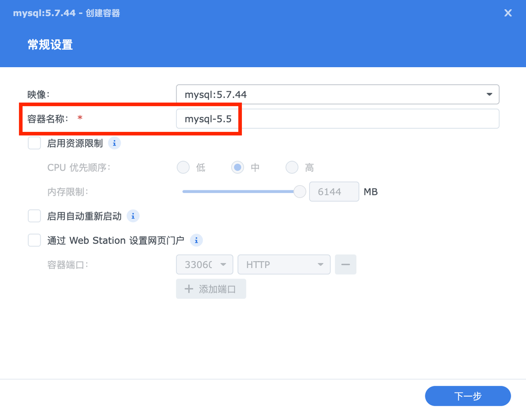Enable the 启用自动重新启动 checkbox
This screenshot has width=526, height=411.
click(x=34, y=216)
